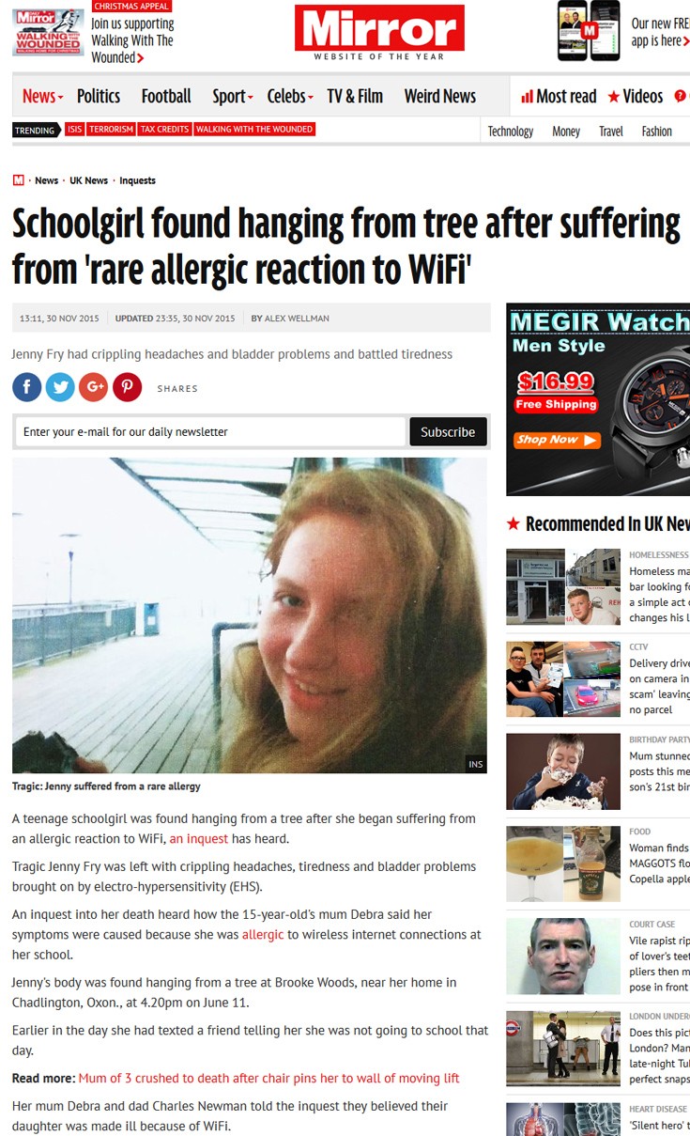Viewport: 690px width, 1136px height.
Task: Open the Jenny Fry article photo
Action: coord(250,615)
